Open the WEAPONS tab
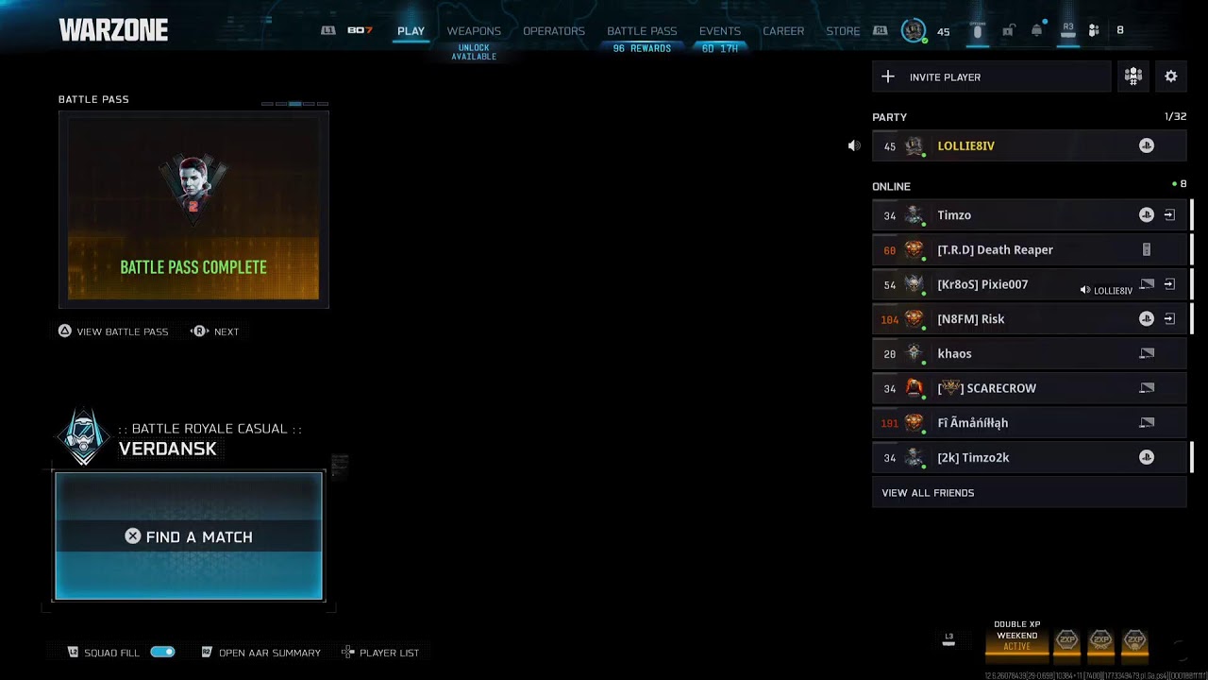This screenshot has height=680, width=1208. [x=474, y=31]
